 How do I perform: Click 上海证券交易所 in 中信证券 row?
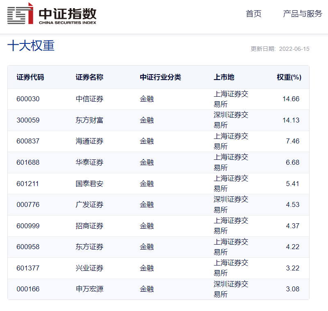[x=231, y=99]
